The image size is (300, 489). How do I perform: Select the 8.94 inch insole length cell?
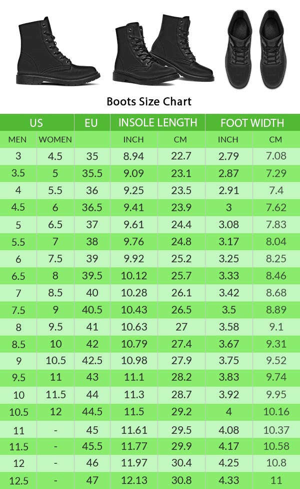coord(133,156)
